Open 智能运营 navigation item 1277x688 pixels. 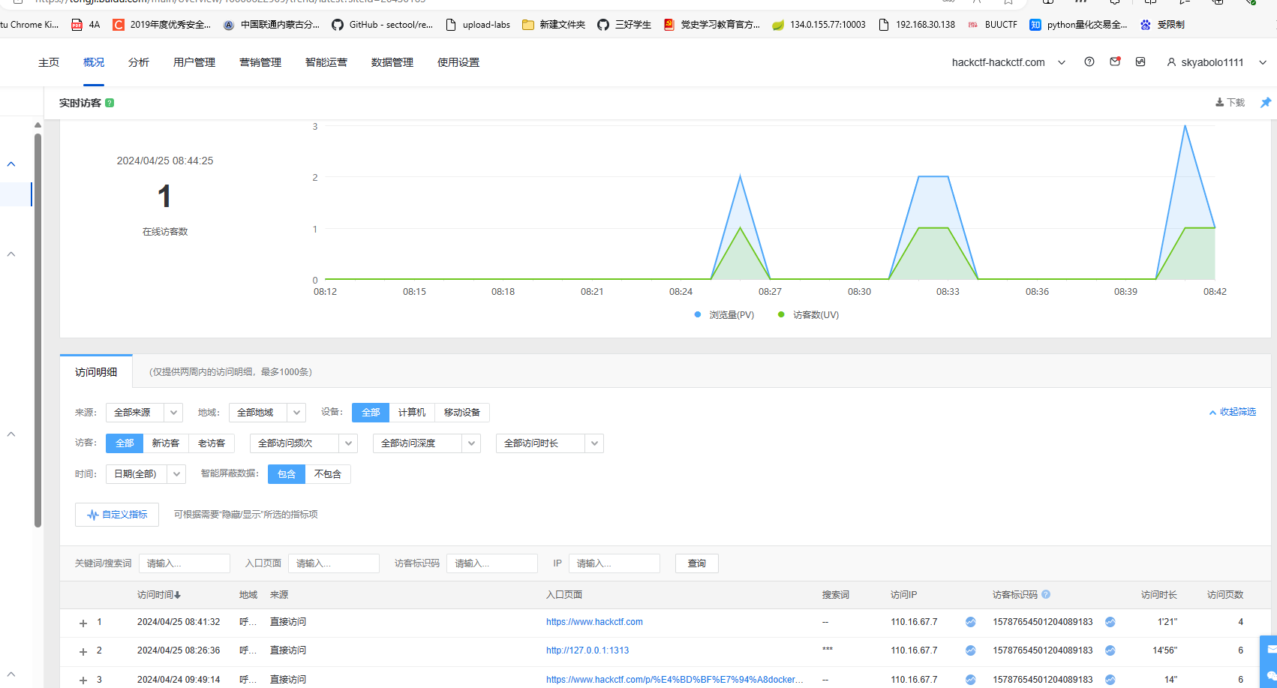coord(326,62)
